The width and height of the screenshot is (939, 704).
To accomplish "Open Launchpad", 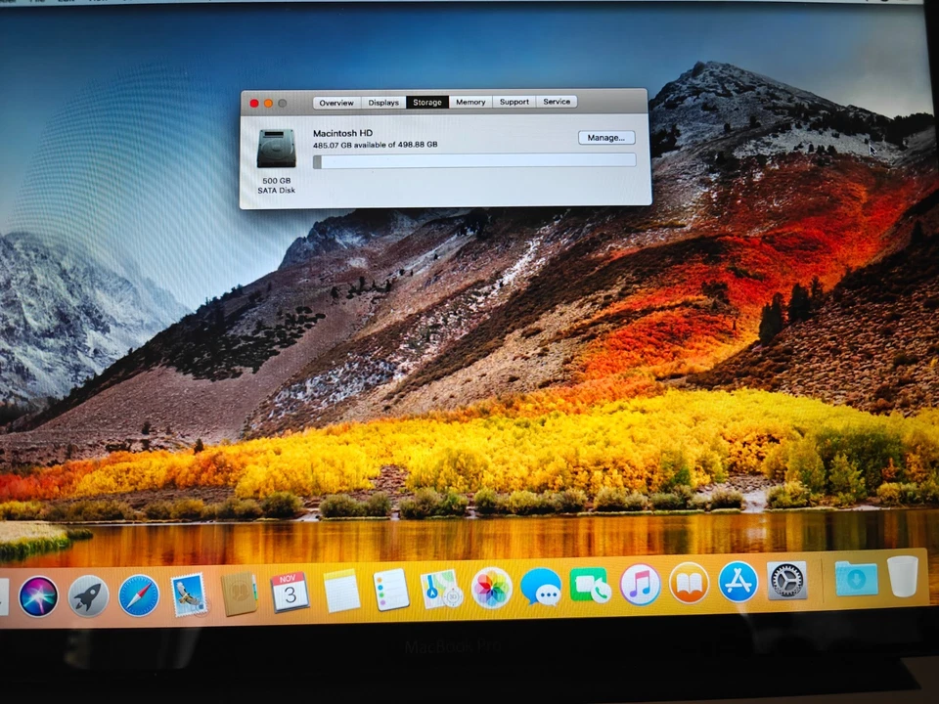I will (88, 594).
